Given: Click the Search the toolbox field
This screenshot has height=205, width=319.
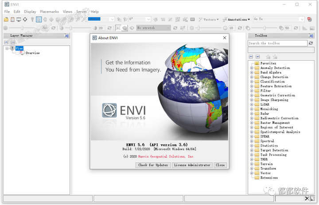Looking at the screenshot, I should [277, 43].
